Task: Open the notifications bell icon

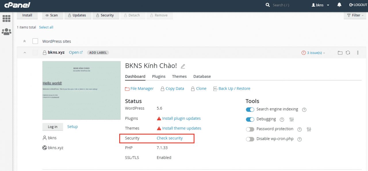Action: coord(340,5)
